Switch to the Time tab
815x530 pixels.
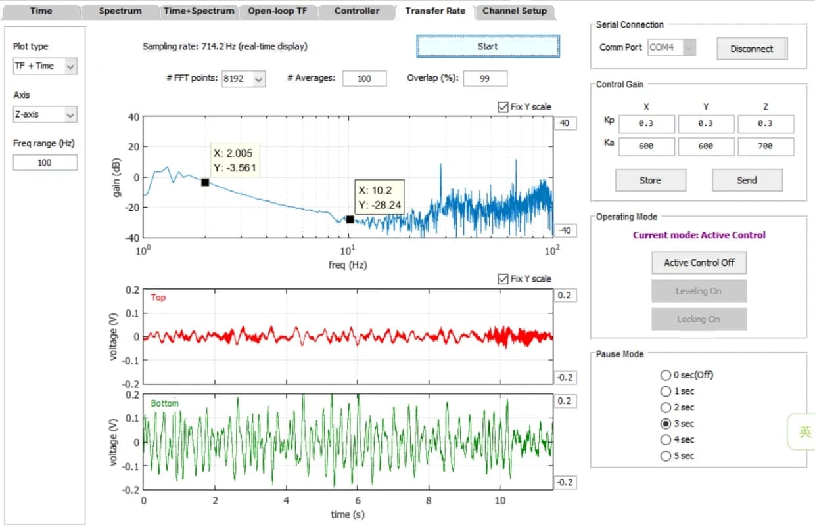point(41,11)
